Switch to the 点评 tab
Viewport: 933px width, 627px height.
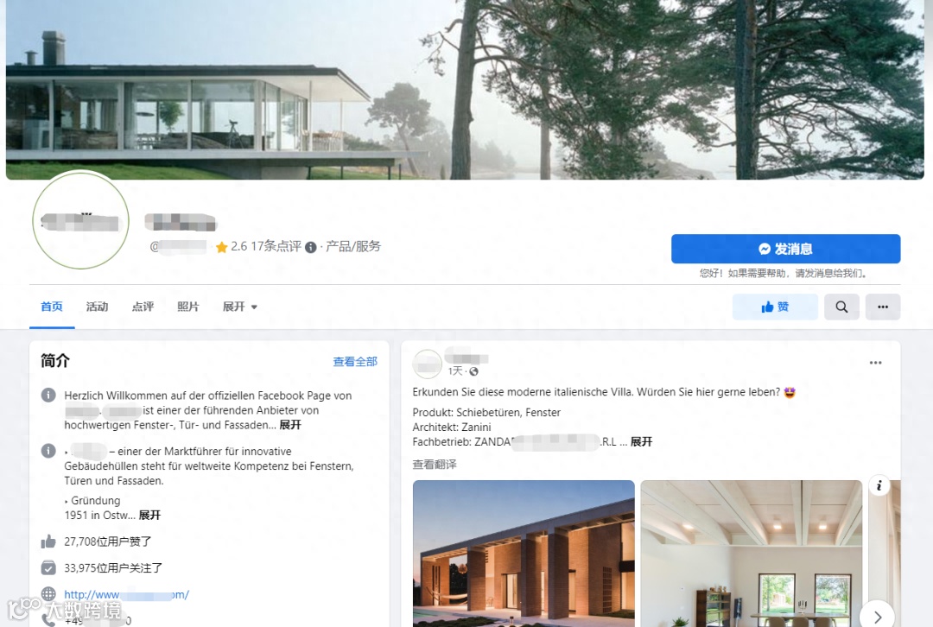(x=143, y=307)
